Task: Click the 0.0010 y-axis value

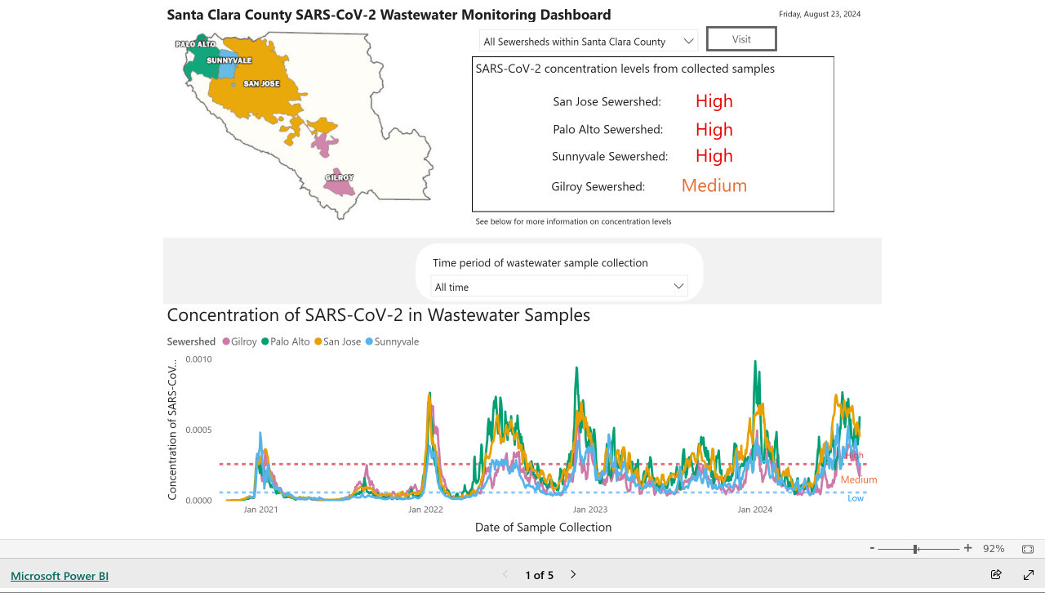Action: pos(198,359)
